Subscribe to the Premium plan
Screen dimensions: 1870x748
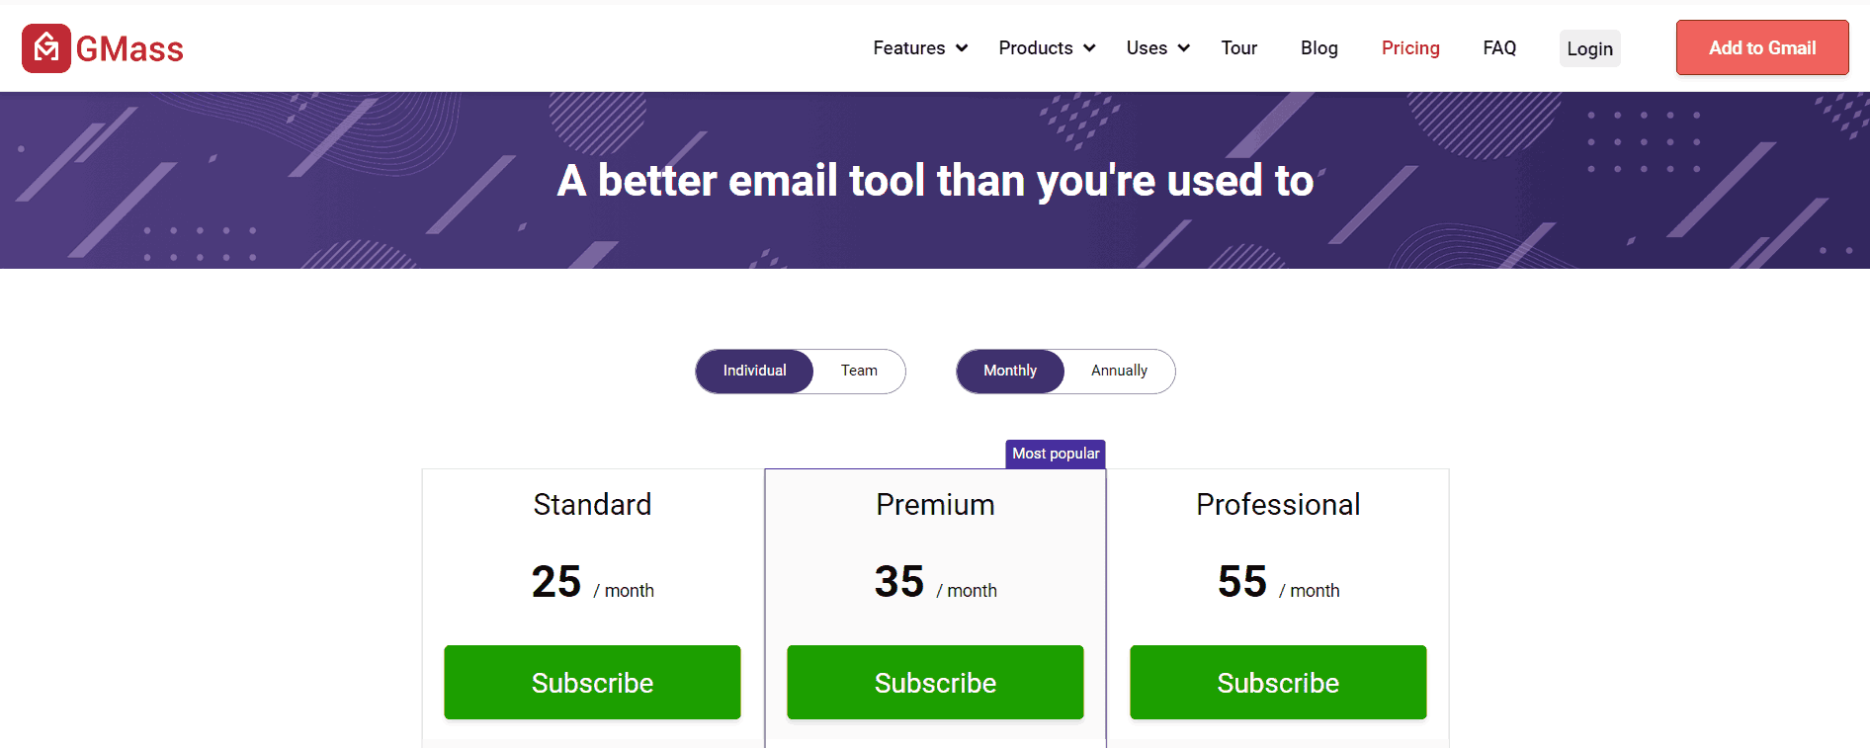pos(935,682)
